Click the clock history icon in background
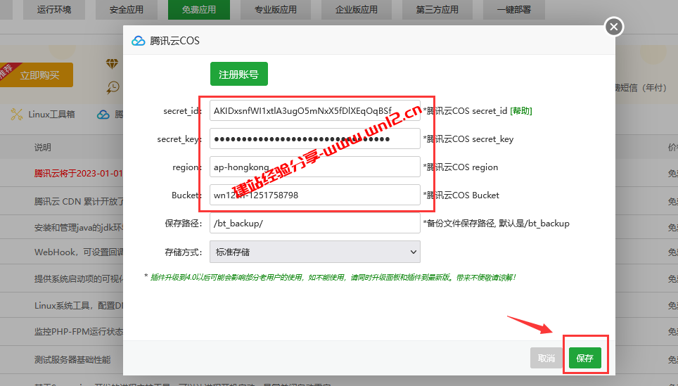 (x=113, y=88)
